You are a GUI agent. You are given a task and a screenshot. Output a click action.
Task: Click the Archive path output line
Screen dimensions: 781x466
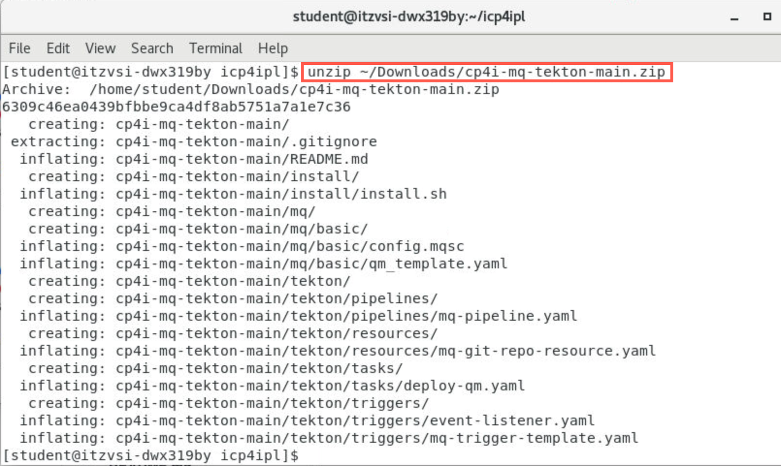click(251, 90)
